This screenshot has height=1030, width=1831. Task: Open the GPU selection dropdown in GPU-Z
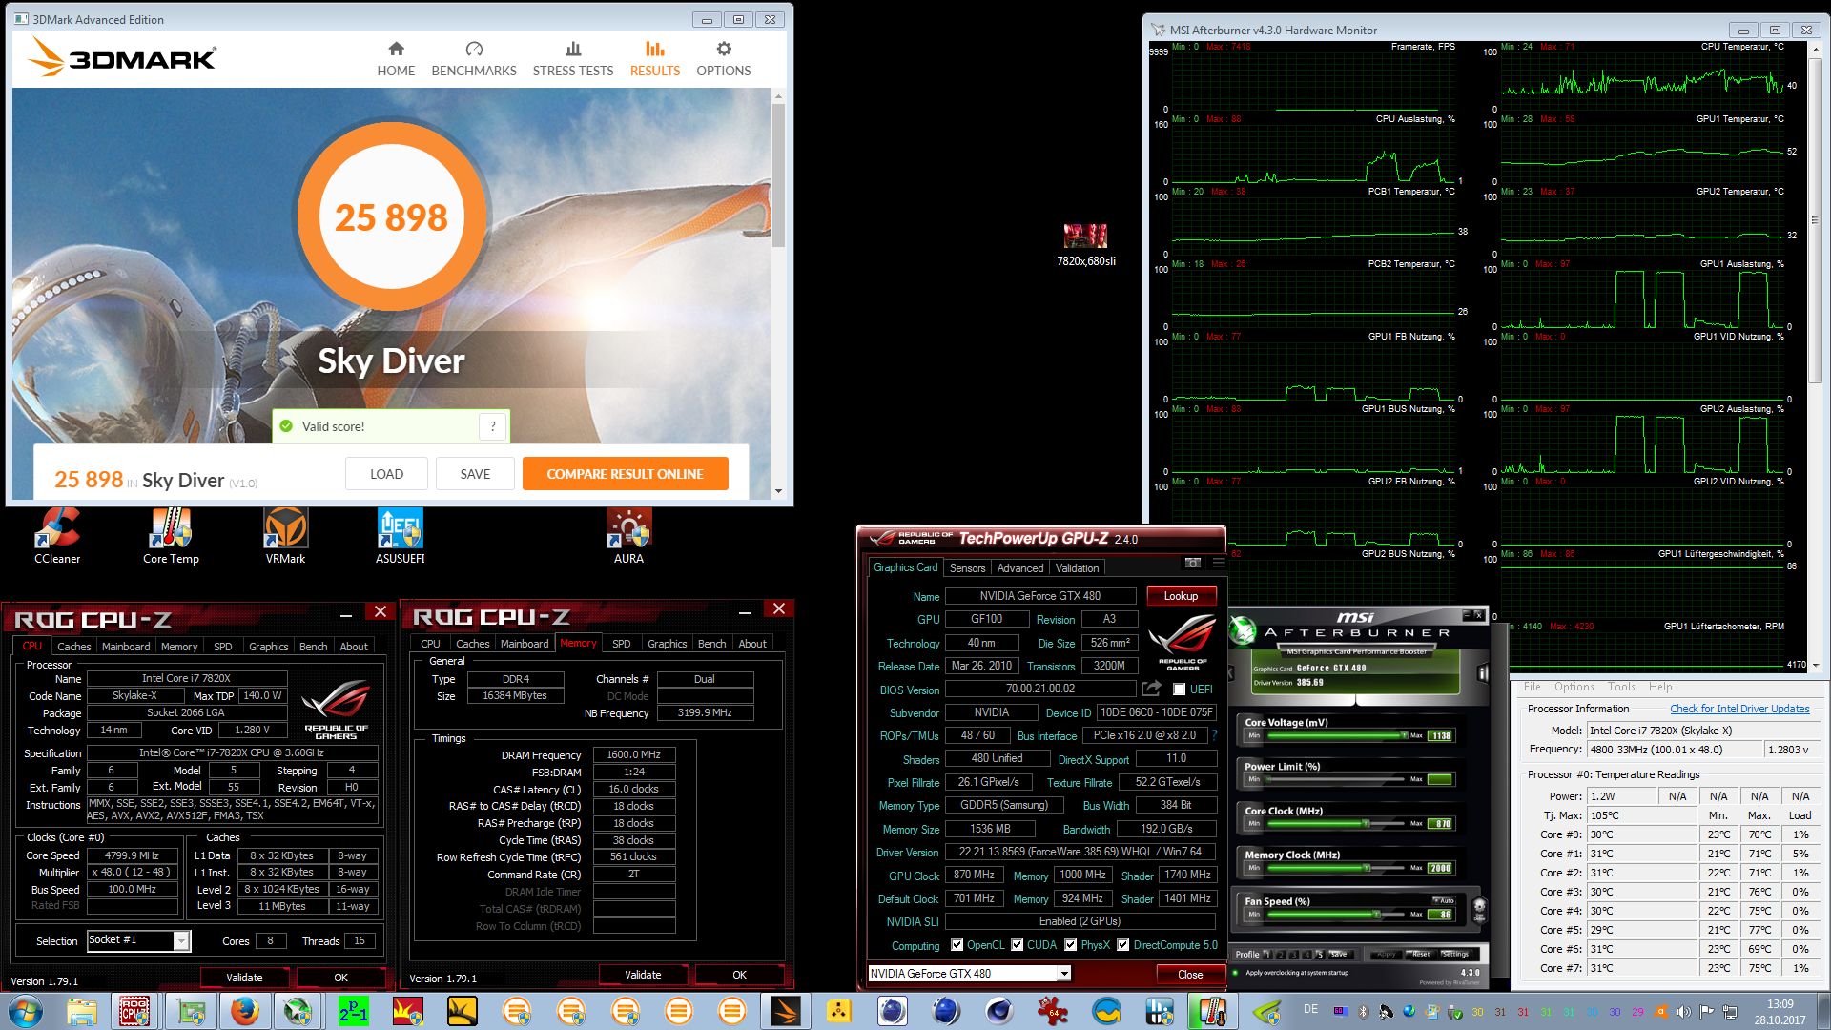click(x=1064, y=974)
